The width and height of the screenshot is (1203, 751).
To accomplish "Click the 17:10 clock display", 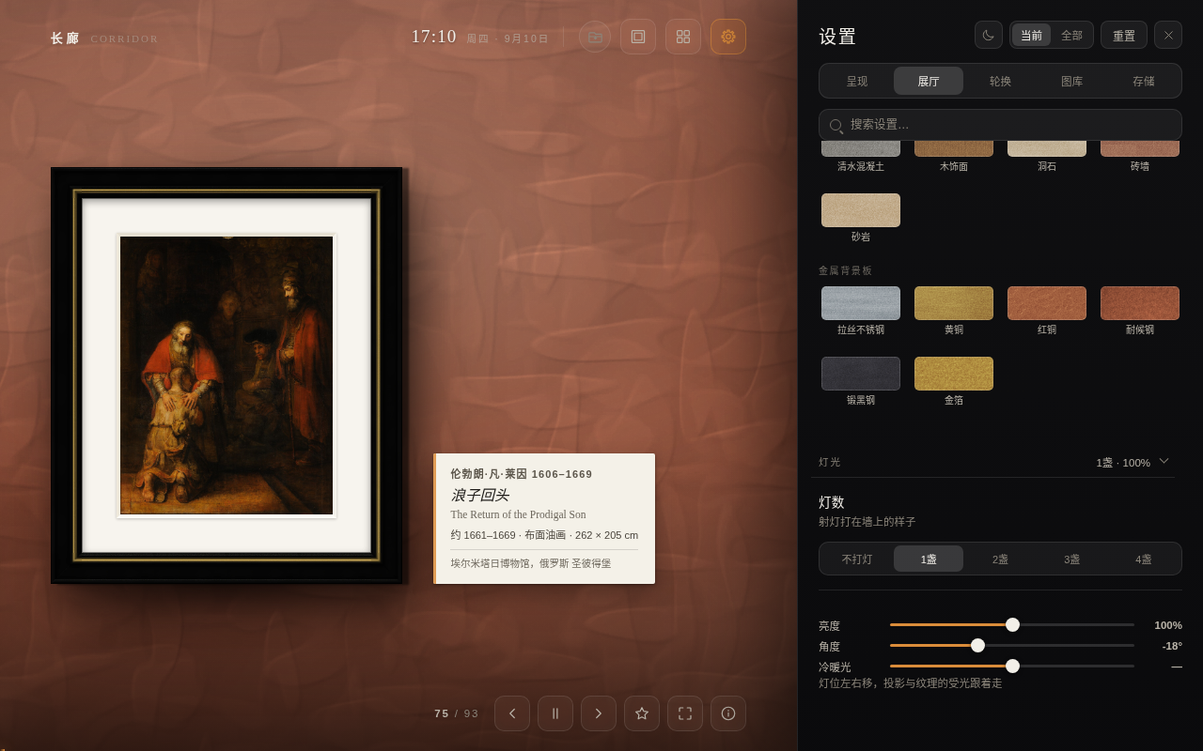I will [x=433, y=37].
